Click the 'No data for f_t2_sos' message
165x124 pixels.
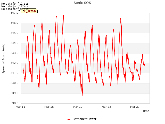coord(15,6)
